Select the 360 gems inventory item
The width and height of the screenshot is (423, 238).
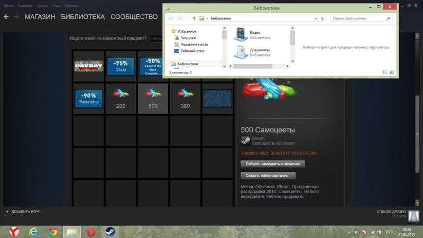[x=185, y=98]
